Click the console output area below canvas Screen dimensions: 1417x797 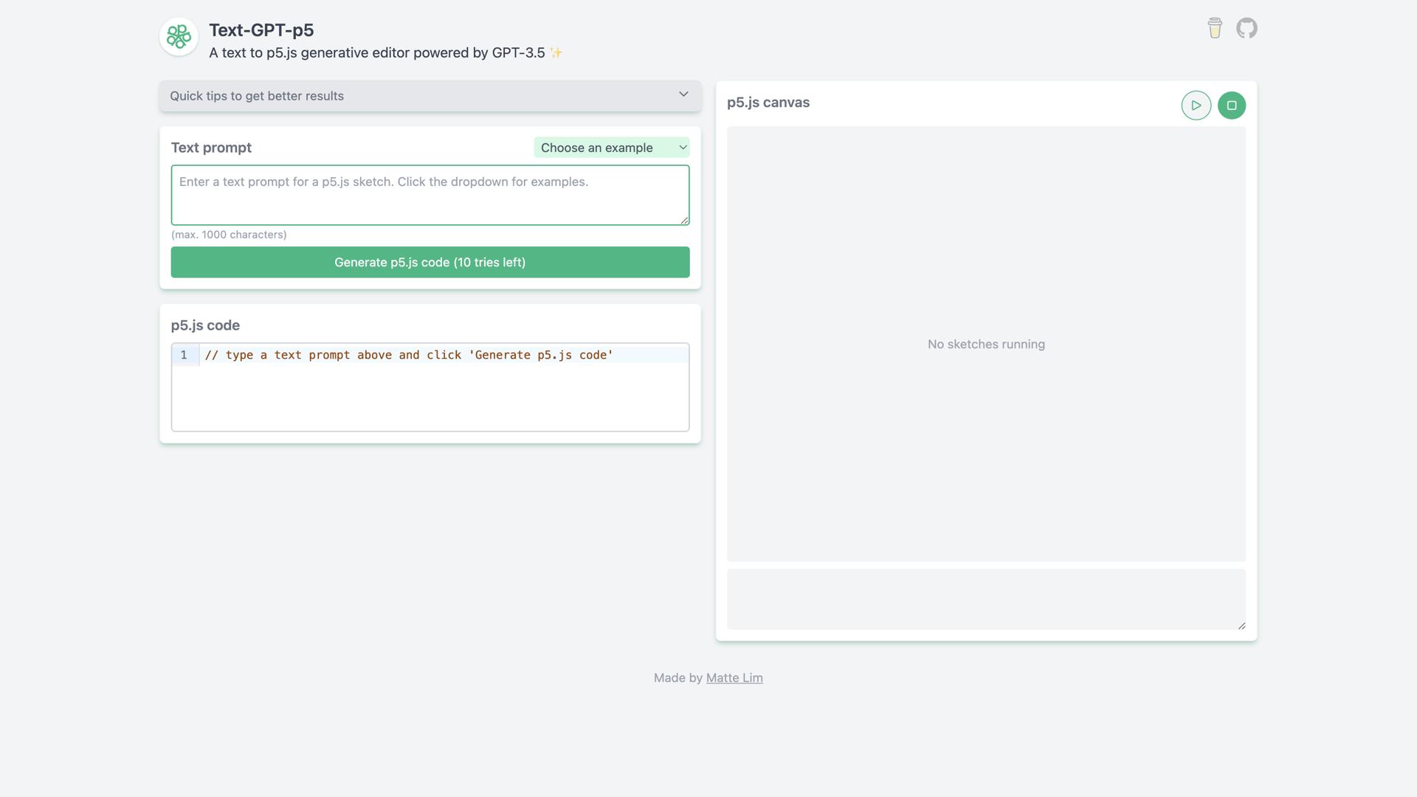985,598
